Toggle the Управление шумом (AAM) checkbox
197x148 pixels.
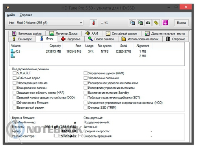click(x=85, y=73)
